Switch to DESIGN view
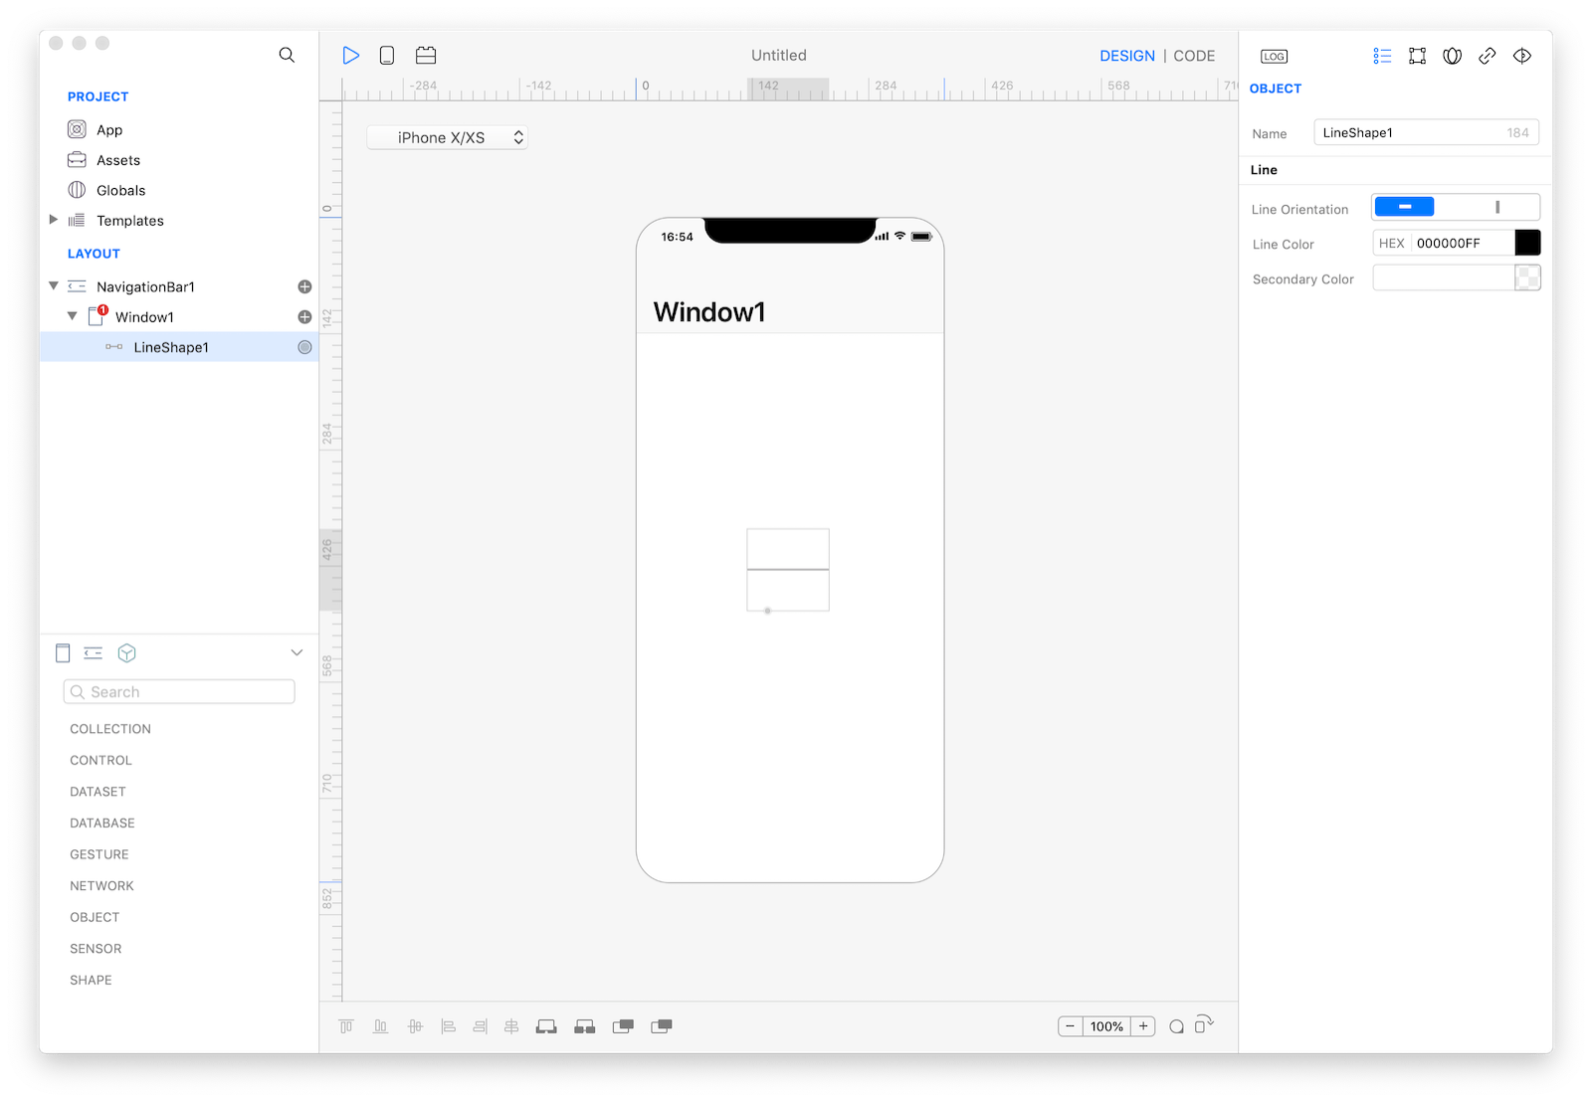 [x=1127, y=56]
